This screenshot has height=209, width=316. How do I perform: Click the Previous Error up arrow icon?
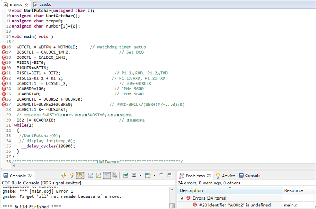click(x=72, y=176)
